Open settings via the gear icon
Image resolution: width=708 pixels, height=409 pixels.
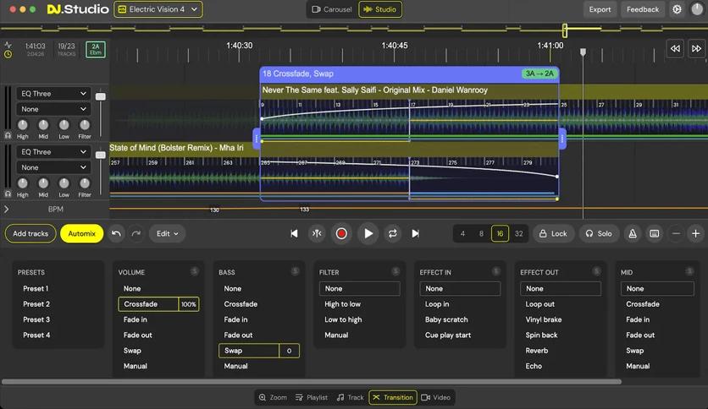[x=677, y=9]
